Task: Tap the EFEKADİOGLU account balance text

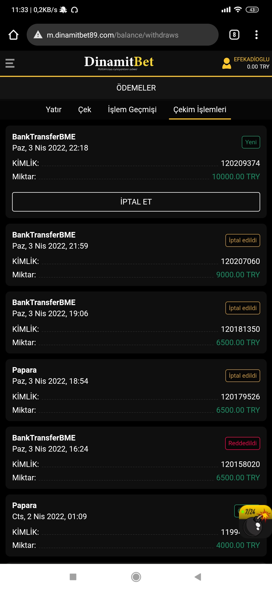Action: click(252, 63)
